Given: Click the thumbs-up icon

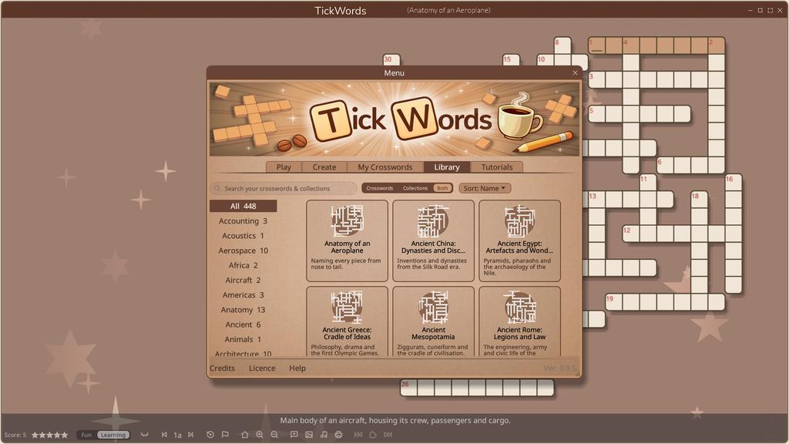Looking at the screenshot, I should (373, 435).
